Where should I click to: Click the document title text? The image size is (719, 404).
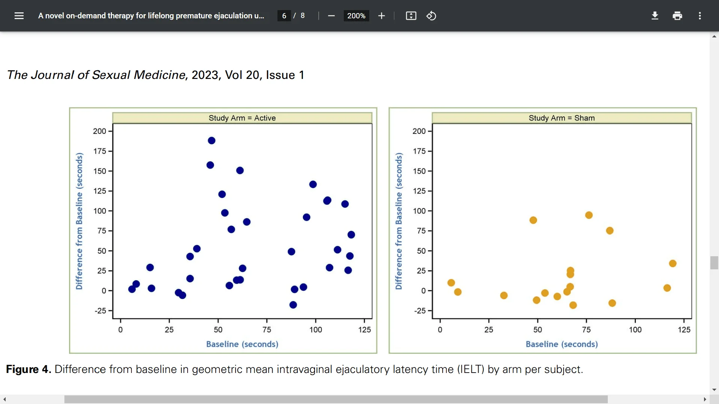151,16
